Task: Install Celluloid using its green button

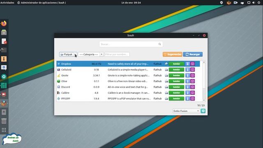Action: [x=176, y=69]
